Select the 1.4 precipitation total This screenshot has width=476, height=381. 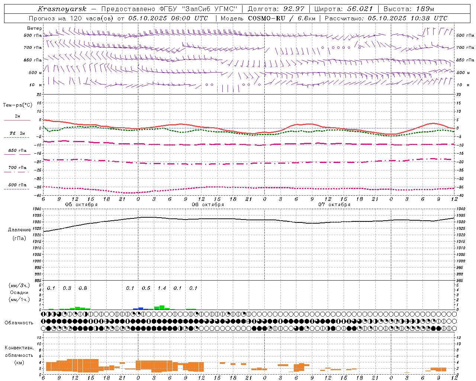[162, 288]
